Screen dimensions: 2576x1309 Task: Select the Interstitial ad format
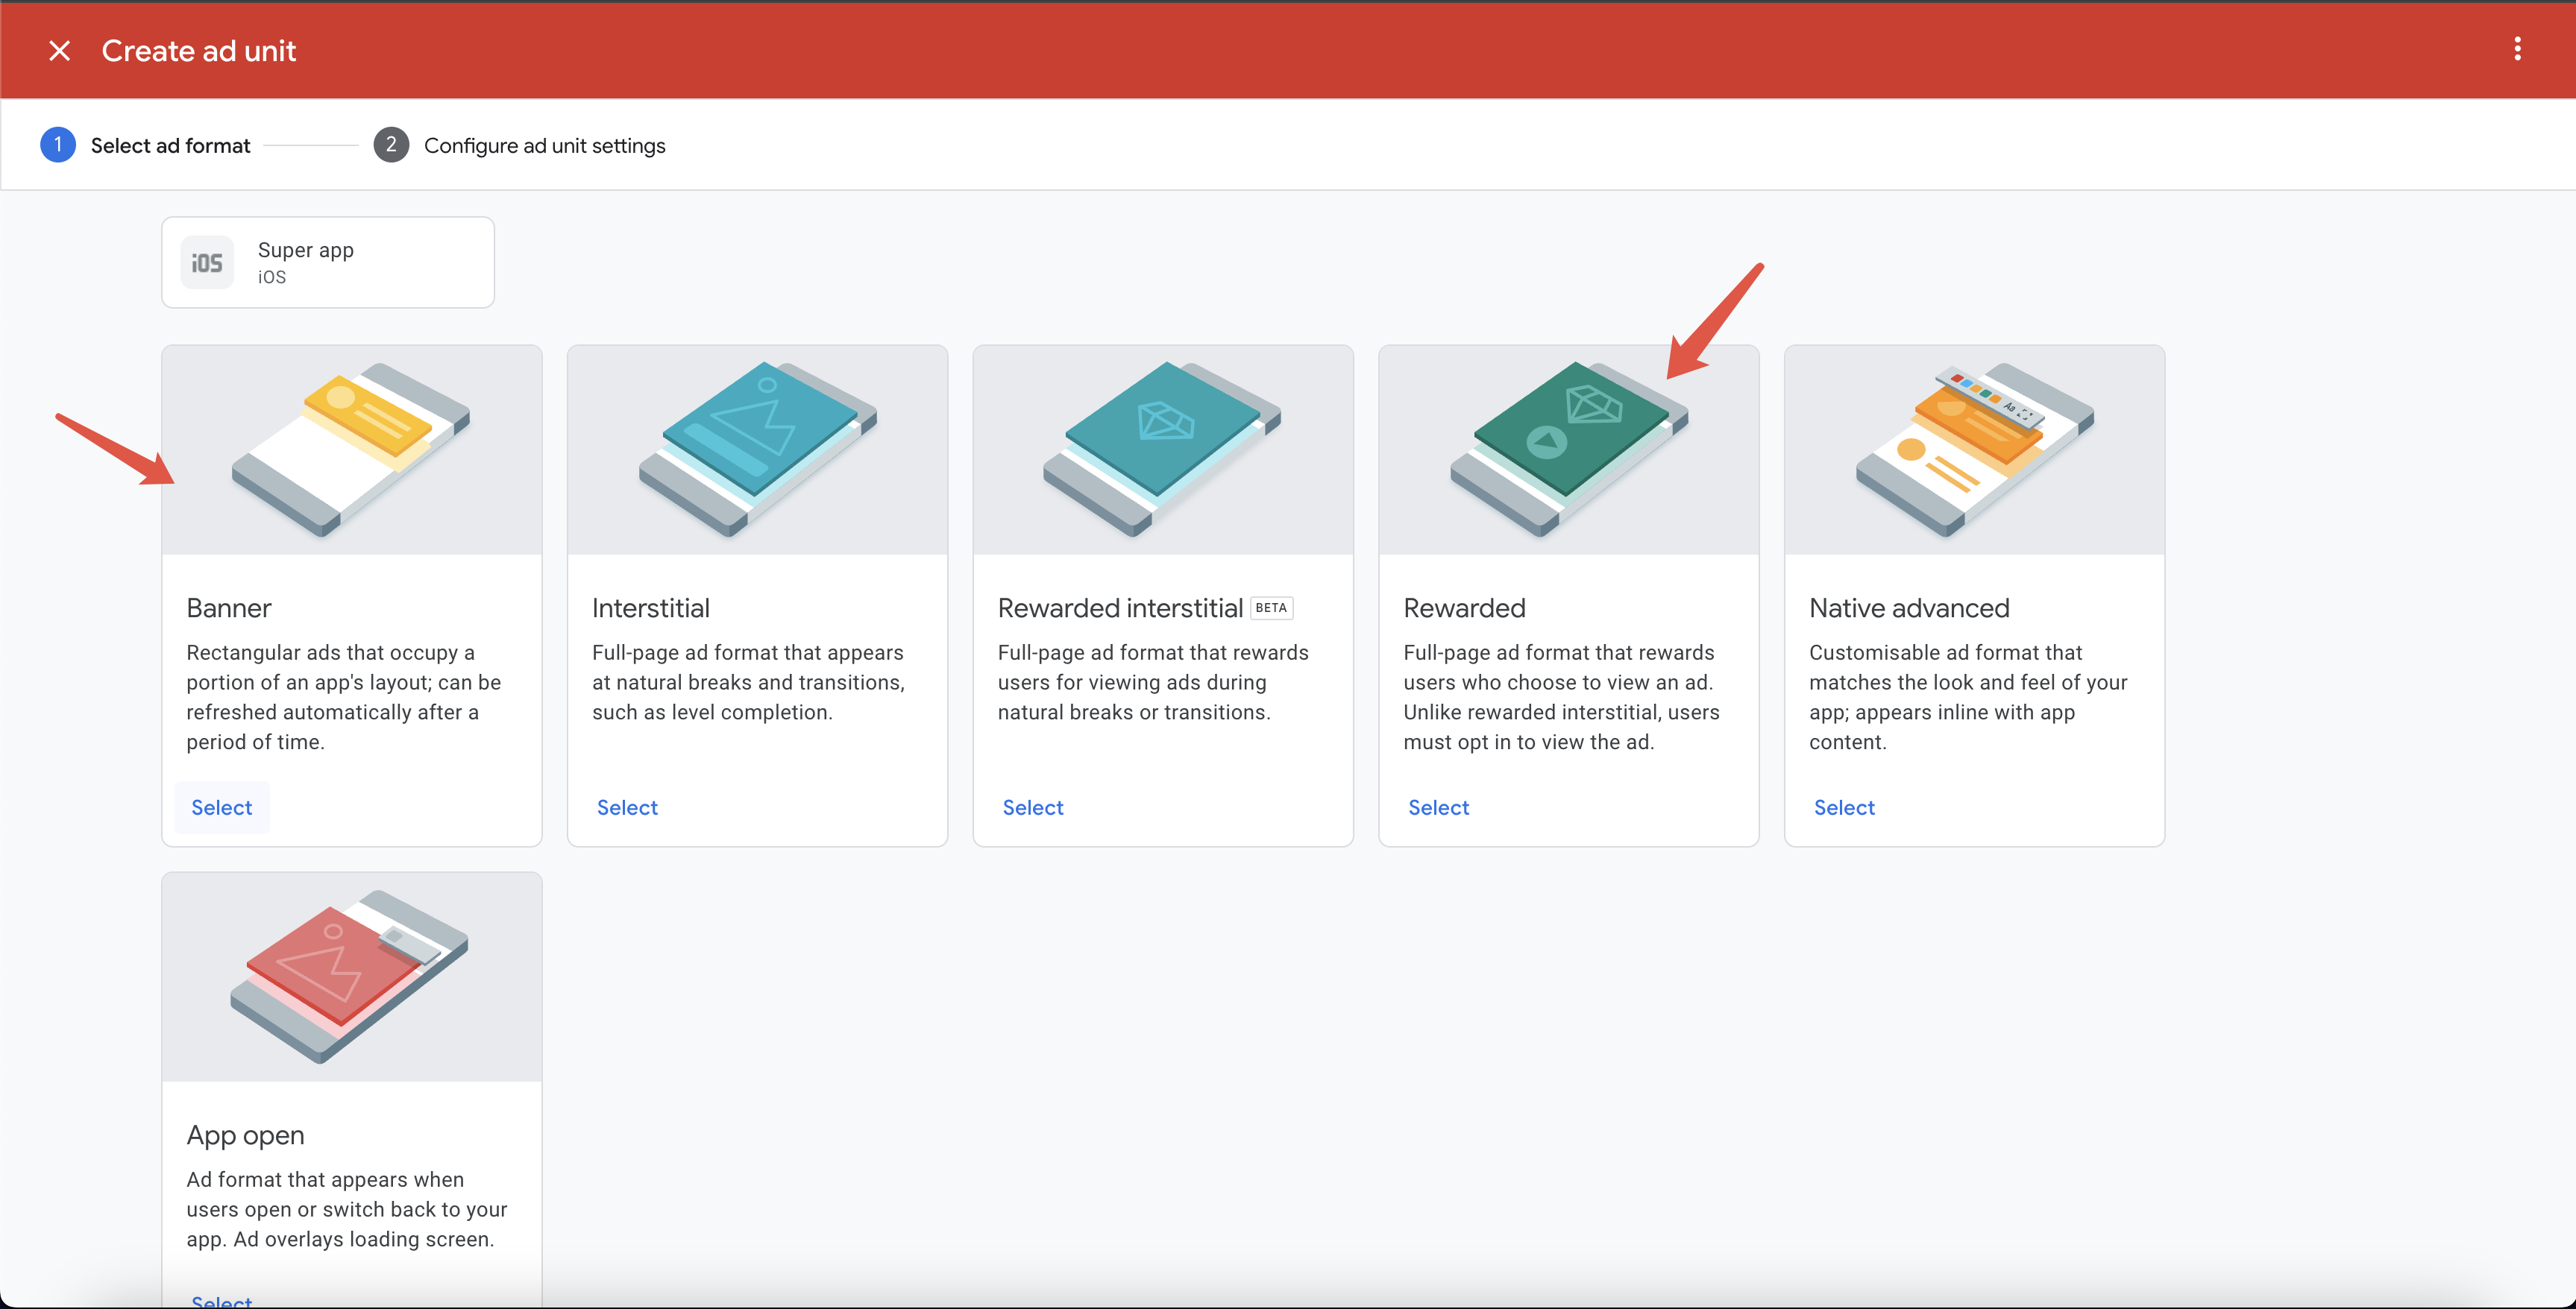coord(627,807)
